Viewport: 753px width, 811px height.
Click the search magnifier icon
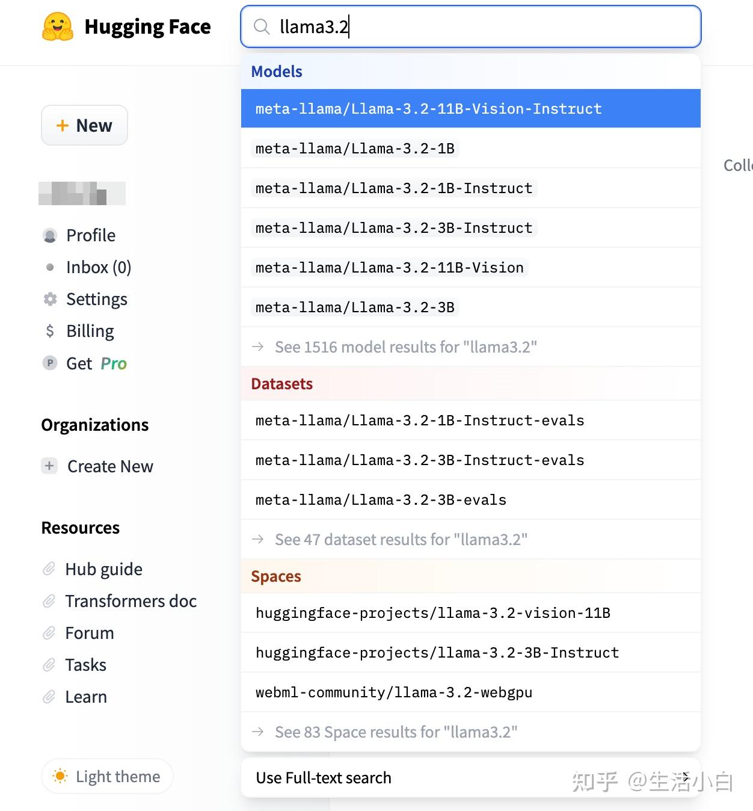(x=262, y=27)
